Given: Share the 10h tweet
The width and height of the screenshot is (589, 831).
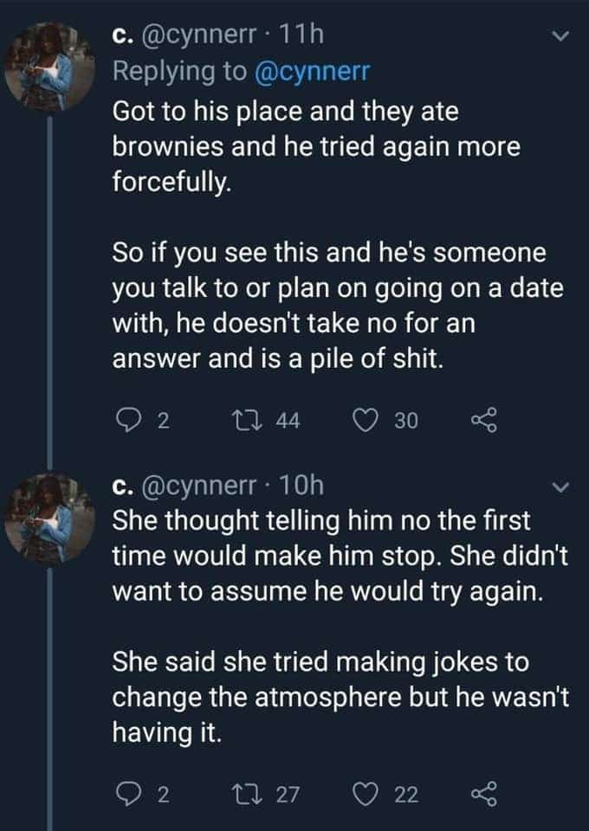Looking at the screenshot, I should click(480, 795).
